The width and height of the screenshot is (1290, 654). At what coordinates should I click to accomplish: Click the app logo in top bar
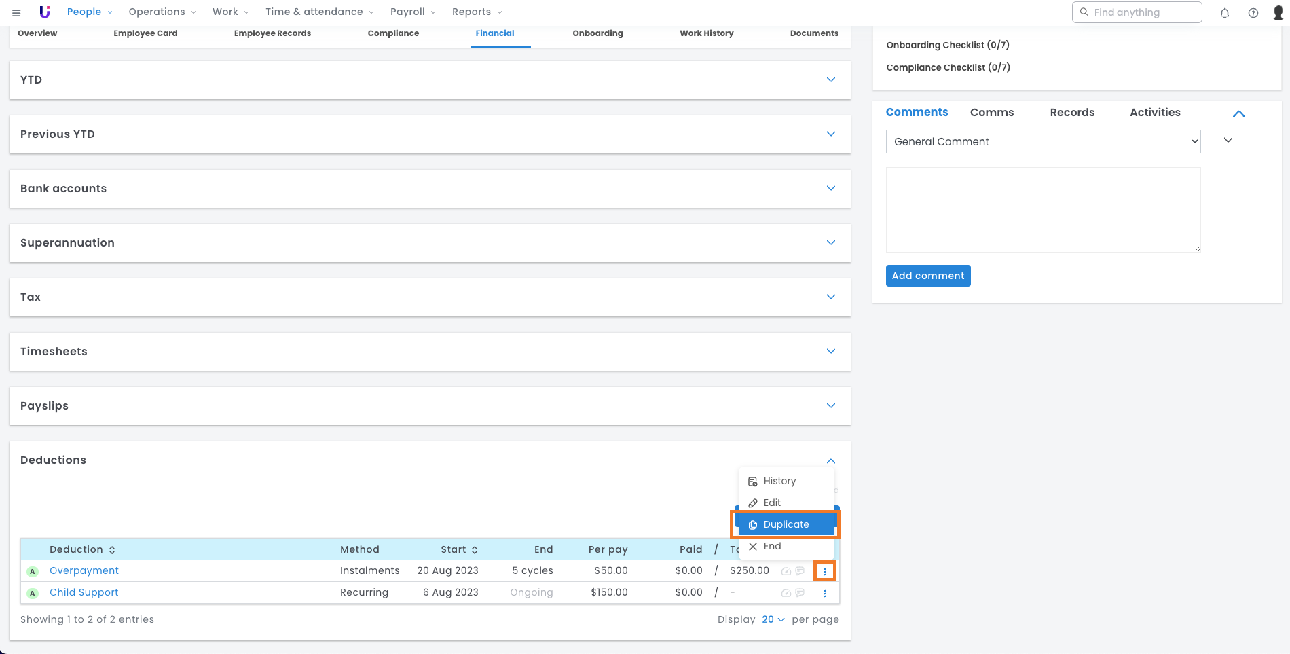click(x=45, y=12)
